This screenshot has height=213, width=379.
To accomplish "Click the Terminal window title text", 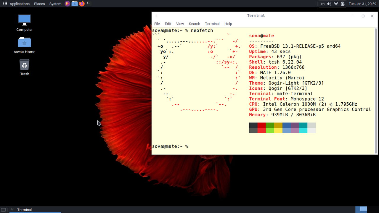I will [x=256, y=16].
